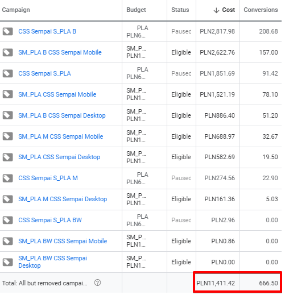The width and height of the screenshot is (285, 295).
Task: Click the Total: All but removed campaigns label
Action: pos(44,283)
